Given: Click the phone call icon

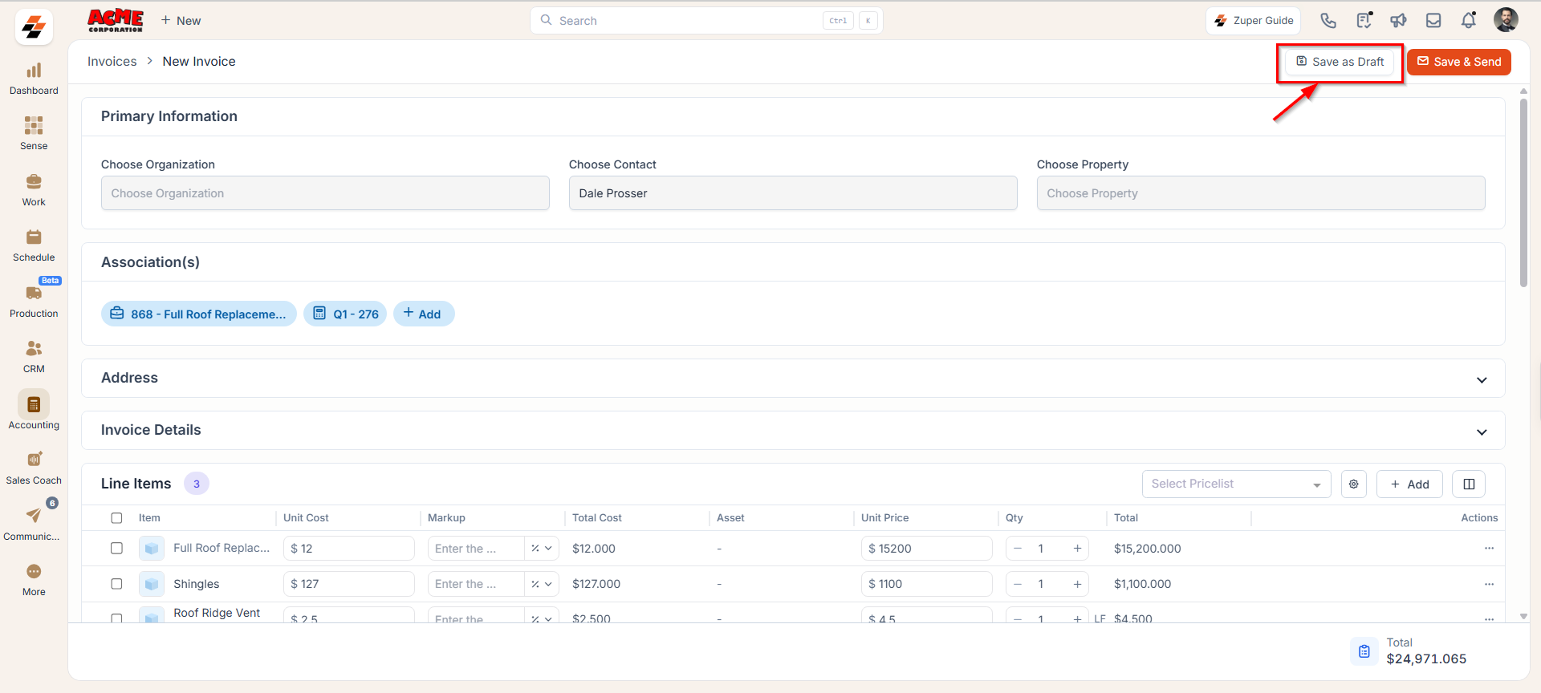Looking at the screenshot, I should point(1328,21).
